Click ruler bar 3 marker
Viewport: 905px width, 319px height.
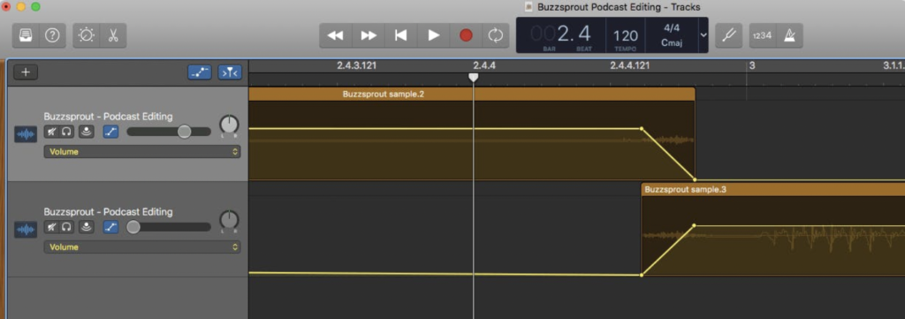(752, 65)
